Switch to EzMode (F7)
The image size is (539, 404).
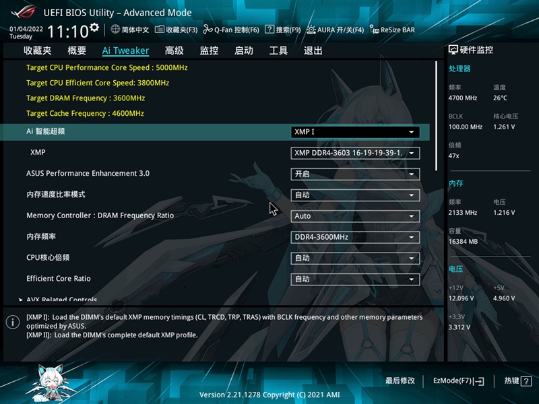[458, 381]
